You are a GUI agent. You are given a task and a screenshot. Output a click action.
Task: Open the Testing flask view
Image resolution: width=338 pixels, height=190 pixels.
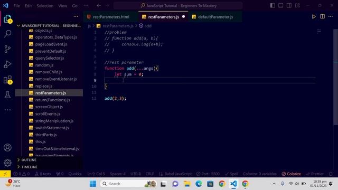pyautogui.click(x=7, y=95)
